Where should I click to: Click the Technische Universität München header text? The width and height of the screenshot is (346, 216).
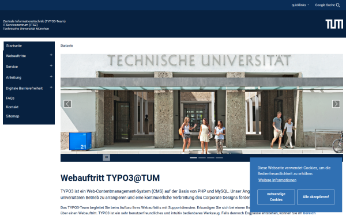tap(26, 29)
